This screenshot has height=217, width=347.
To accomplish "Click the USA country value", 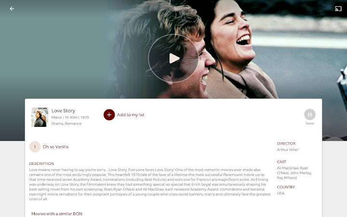I will (280, 193).
